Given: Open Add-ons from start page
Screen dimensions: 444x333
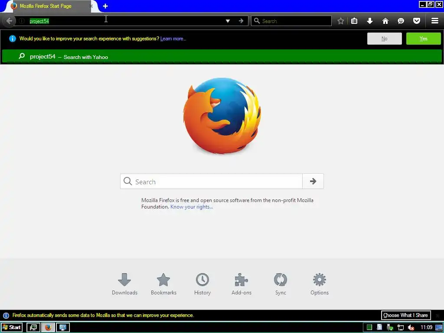Looking at the screenshot, I should click(x=242, y=284).
